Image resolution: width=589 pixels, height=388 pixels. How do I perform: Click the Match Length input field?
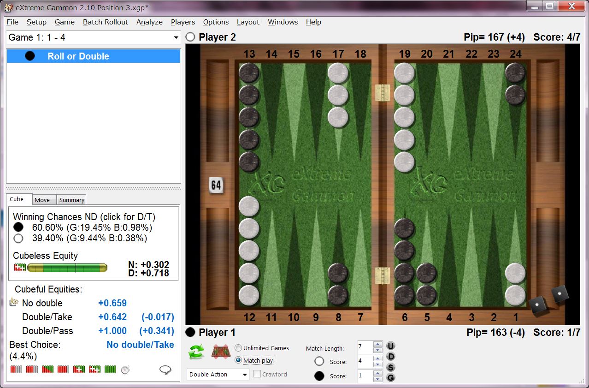pos(365,347)
